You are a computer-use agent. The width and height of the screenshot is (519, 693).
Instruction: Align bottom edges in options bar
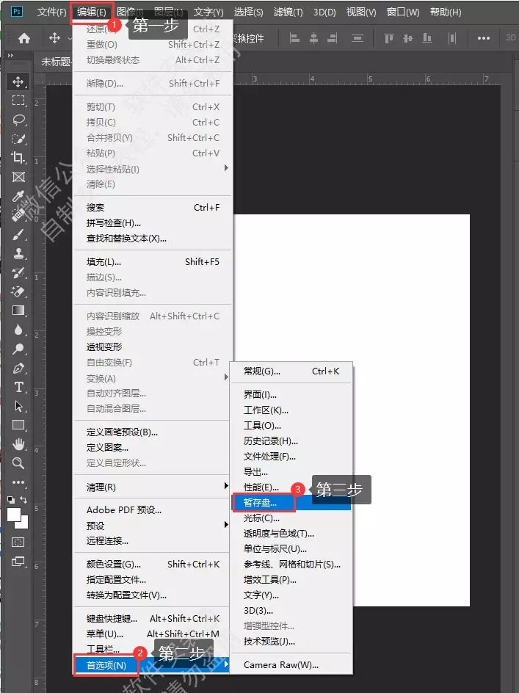tap(427, 38)
